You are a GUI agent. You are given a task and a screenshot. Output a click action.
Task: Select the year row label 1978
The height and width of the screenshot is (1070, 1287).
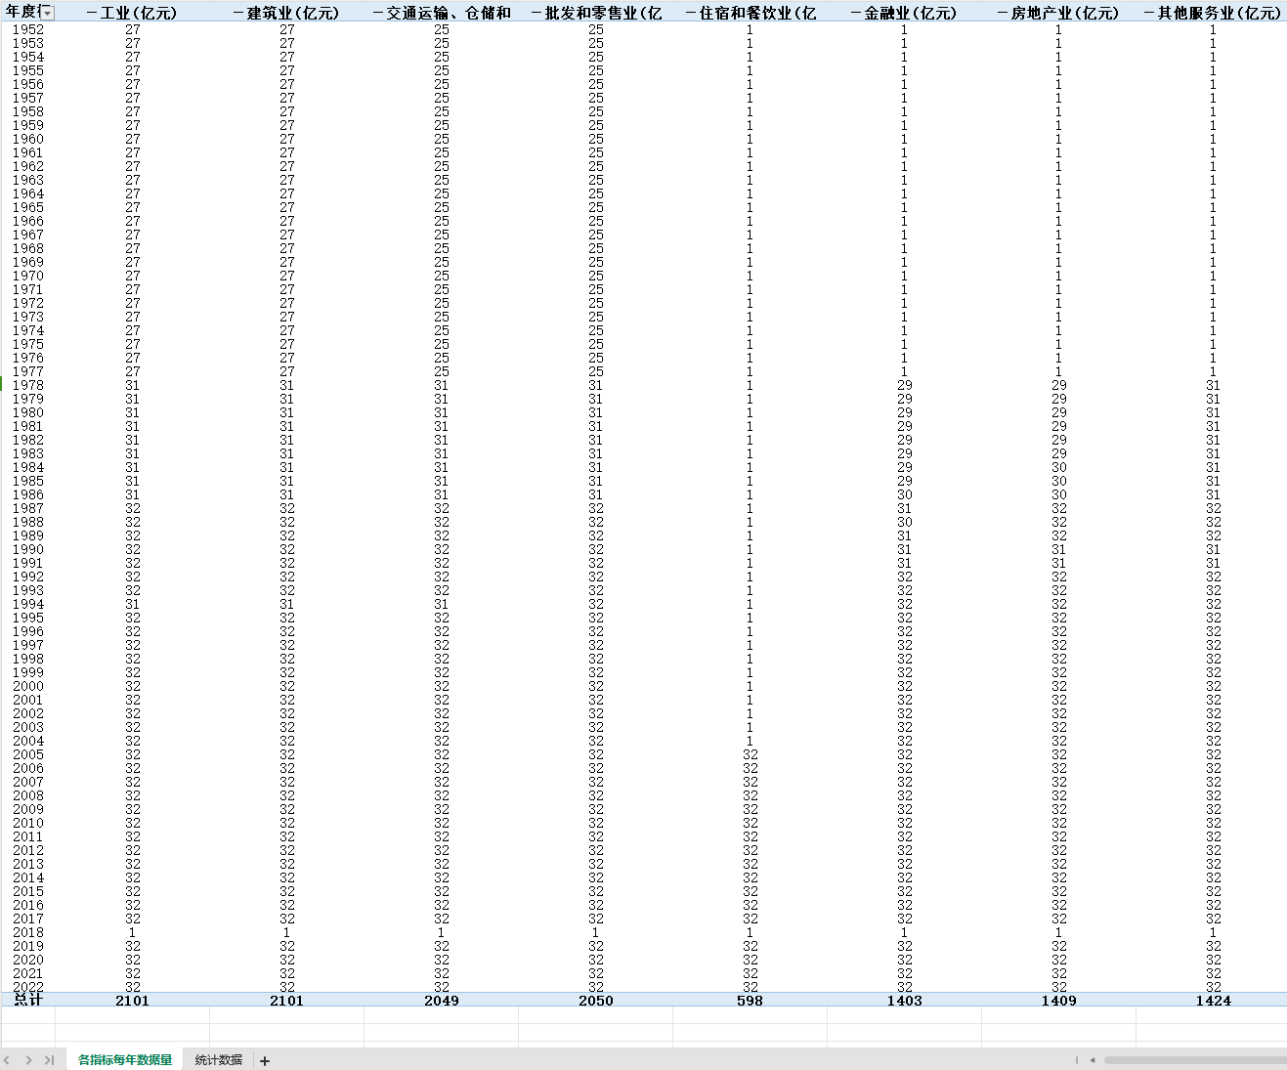pyautogui.click(x=28, y=385)
